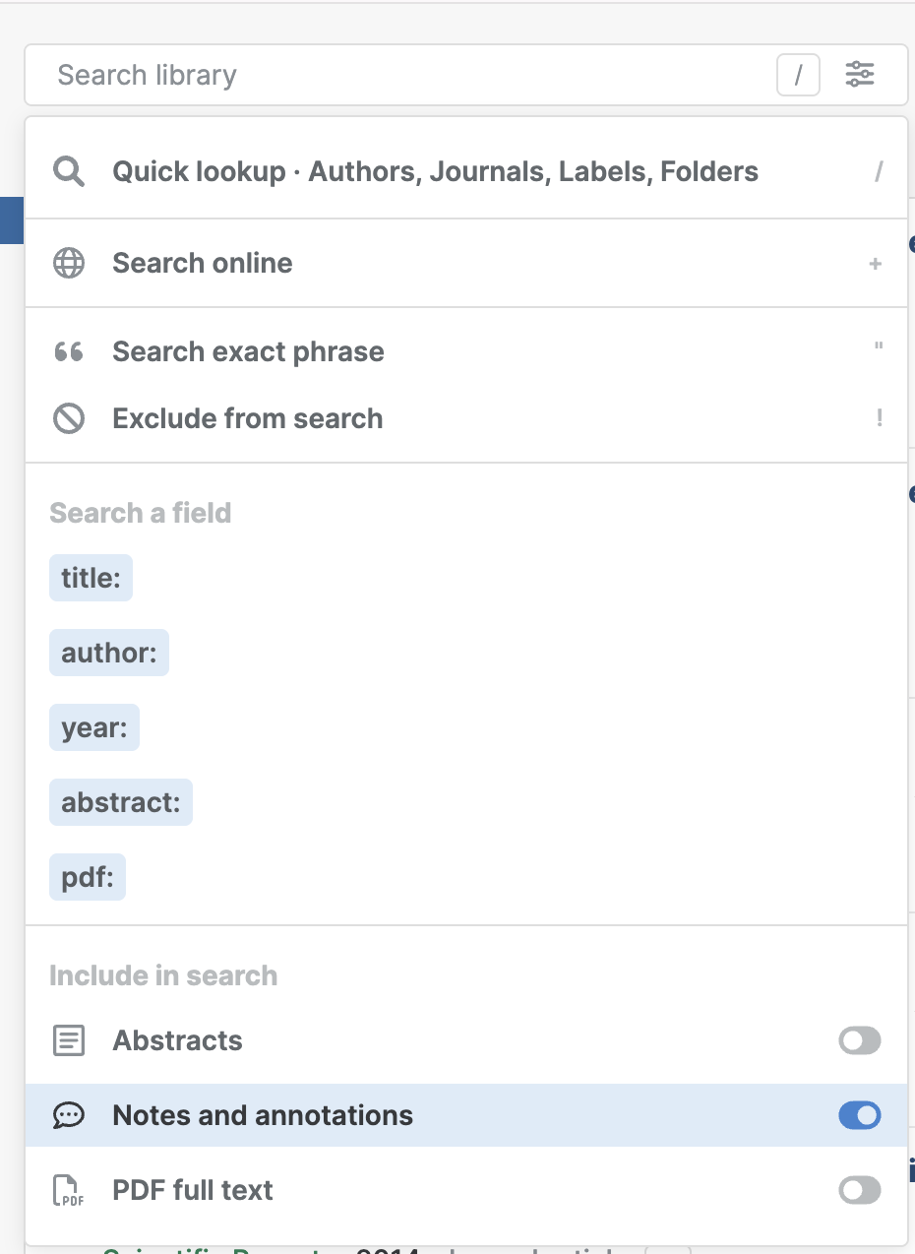Click the globe Search online icon
915x1254 pixels.
click(x=69, y=264)
